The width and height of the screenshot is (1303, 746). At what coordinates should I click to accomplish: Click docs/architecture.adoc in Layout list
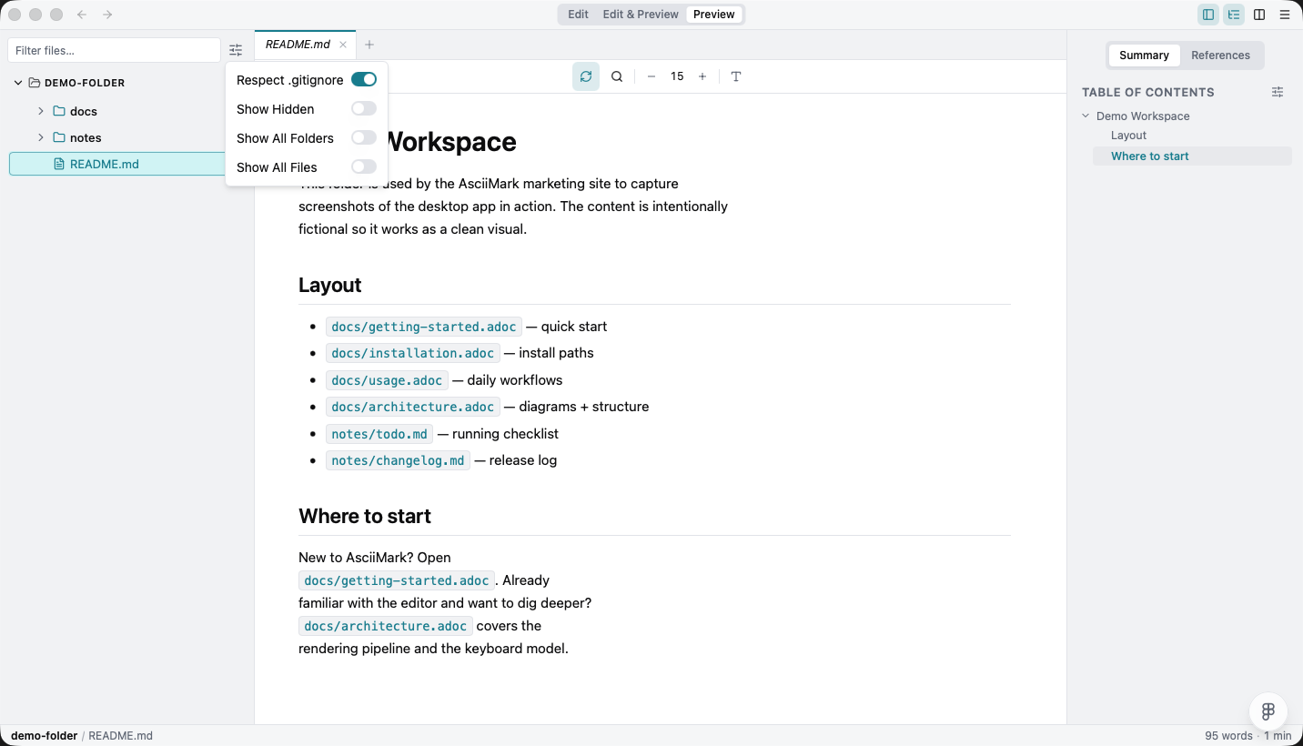pyautogui.click(x=412, y=407)
